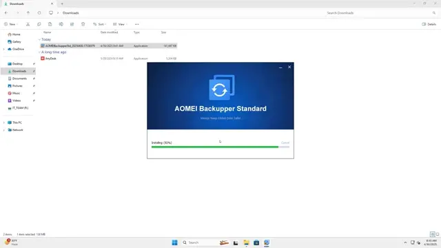Expand the This PC tree node

coord(3,123)
